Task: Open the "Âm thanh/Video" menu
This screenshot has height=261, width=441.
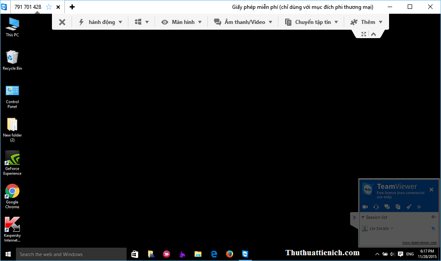Action: pyautogui.click(x=243, y=22)
